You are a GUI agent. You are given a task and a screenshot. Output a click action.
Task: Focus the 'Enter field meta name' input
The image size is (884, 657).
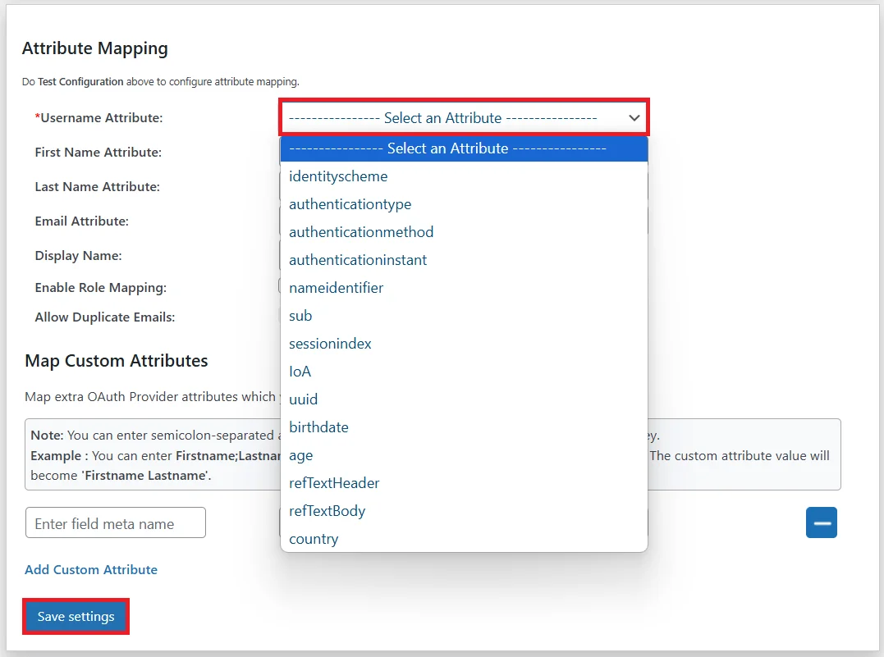116,523
